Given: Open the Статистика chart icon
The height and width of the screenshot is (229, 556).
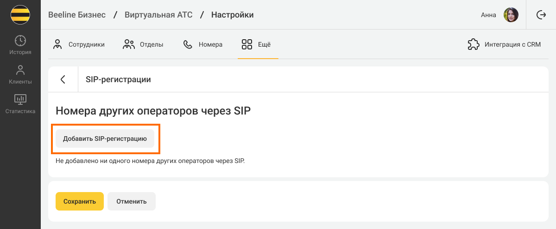Looking at the screenshot, I should (20, 99).
